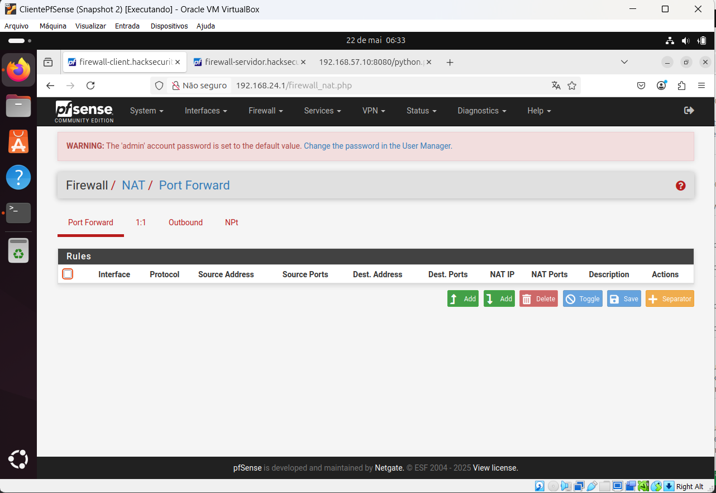This screenshot has height=493, width=716.
Task: Open Help from the Ubuntu dock
Action: click(18, 177)
